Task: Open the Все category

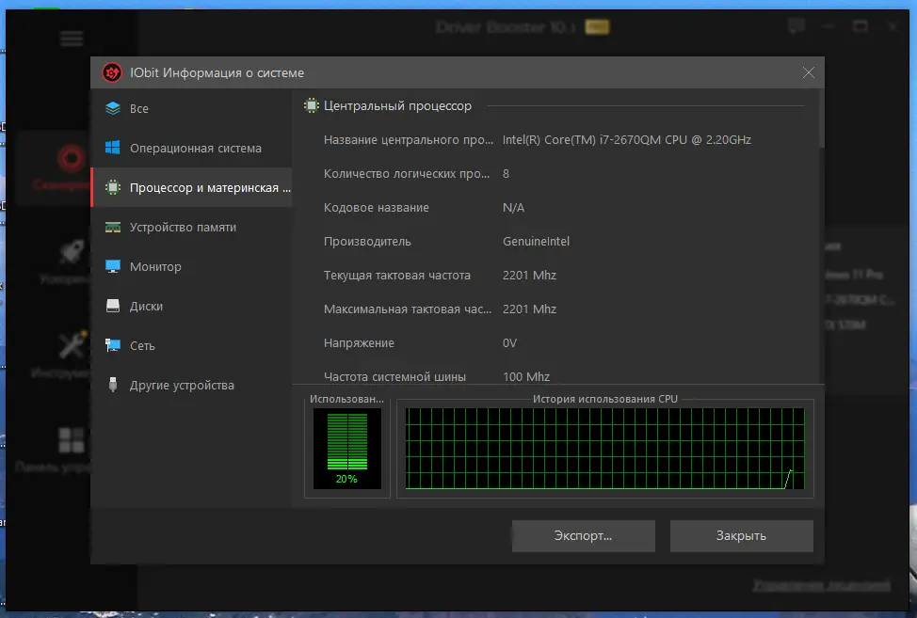Action: coord(191,109)
